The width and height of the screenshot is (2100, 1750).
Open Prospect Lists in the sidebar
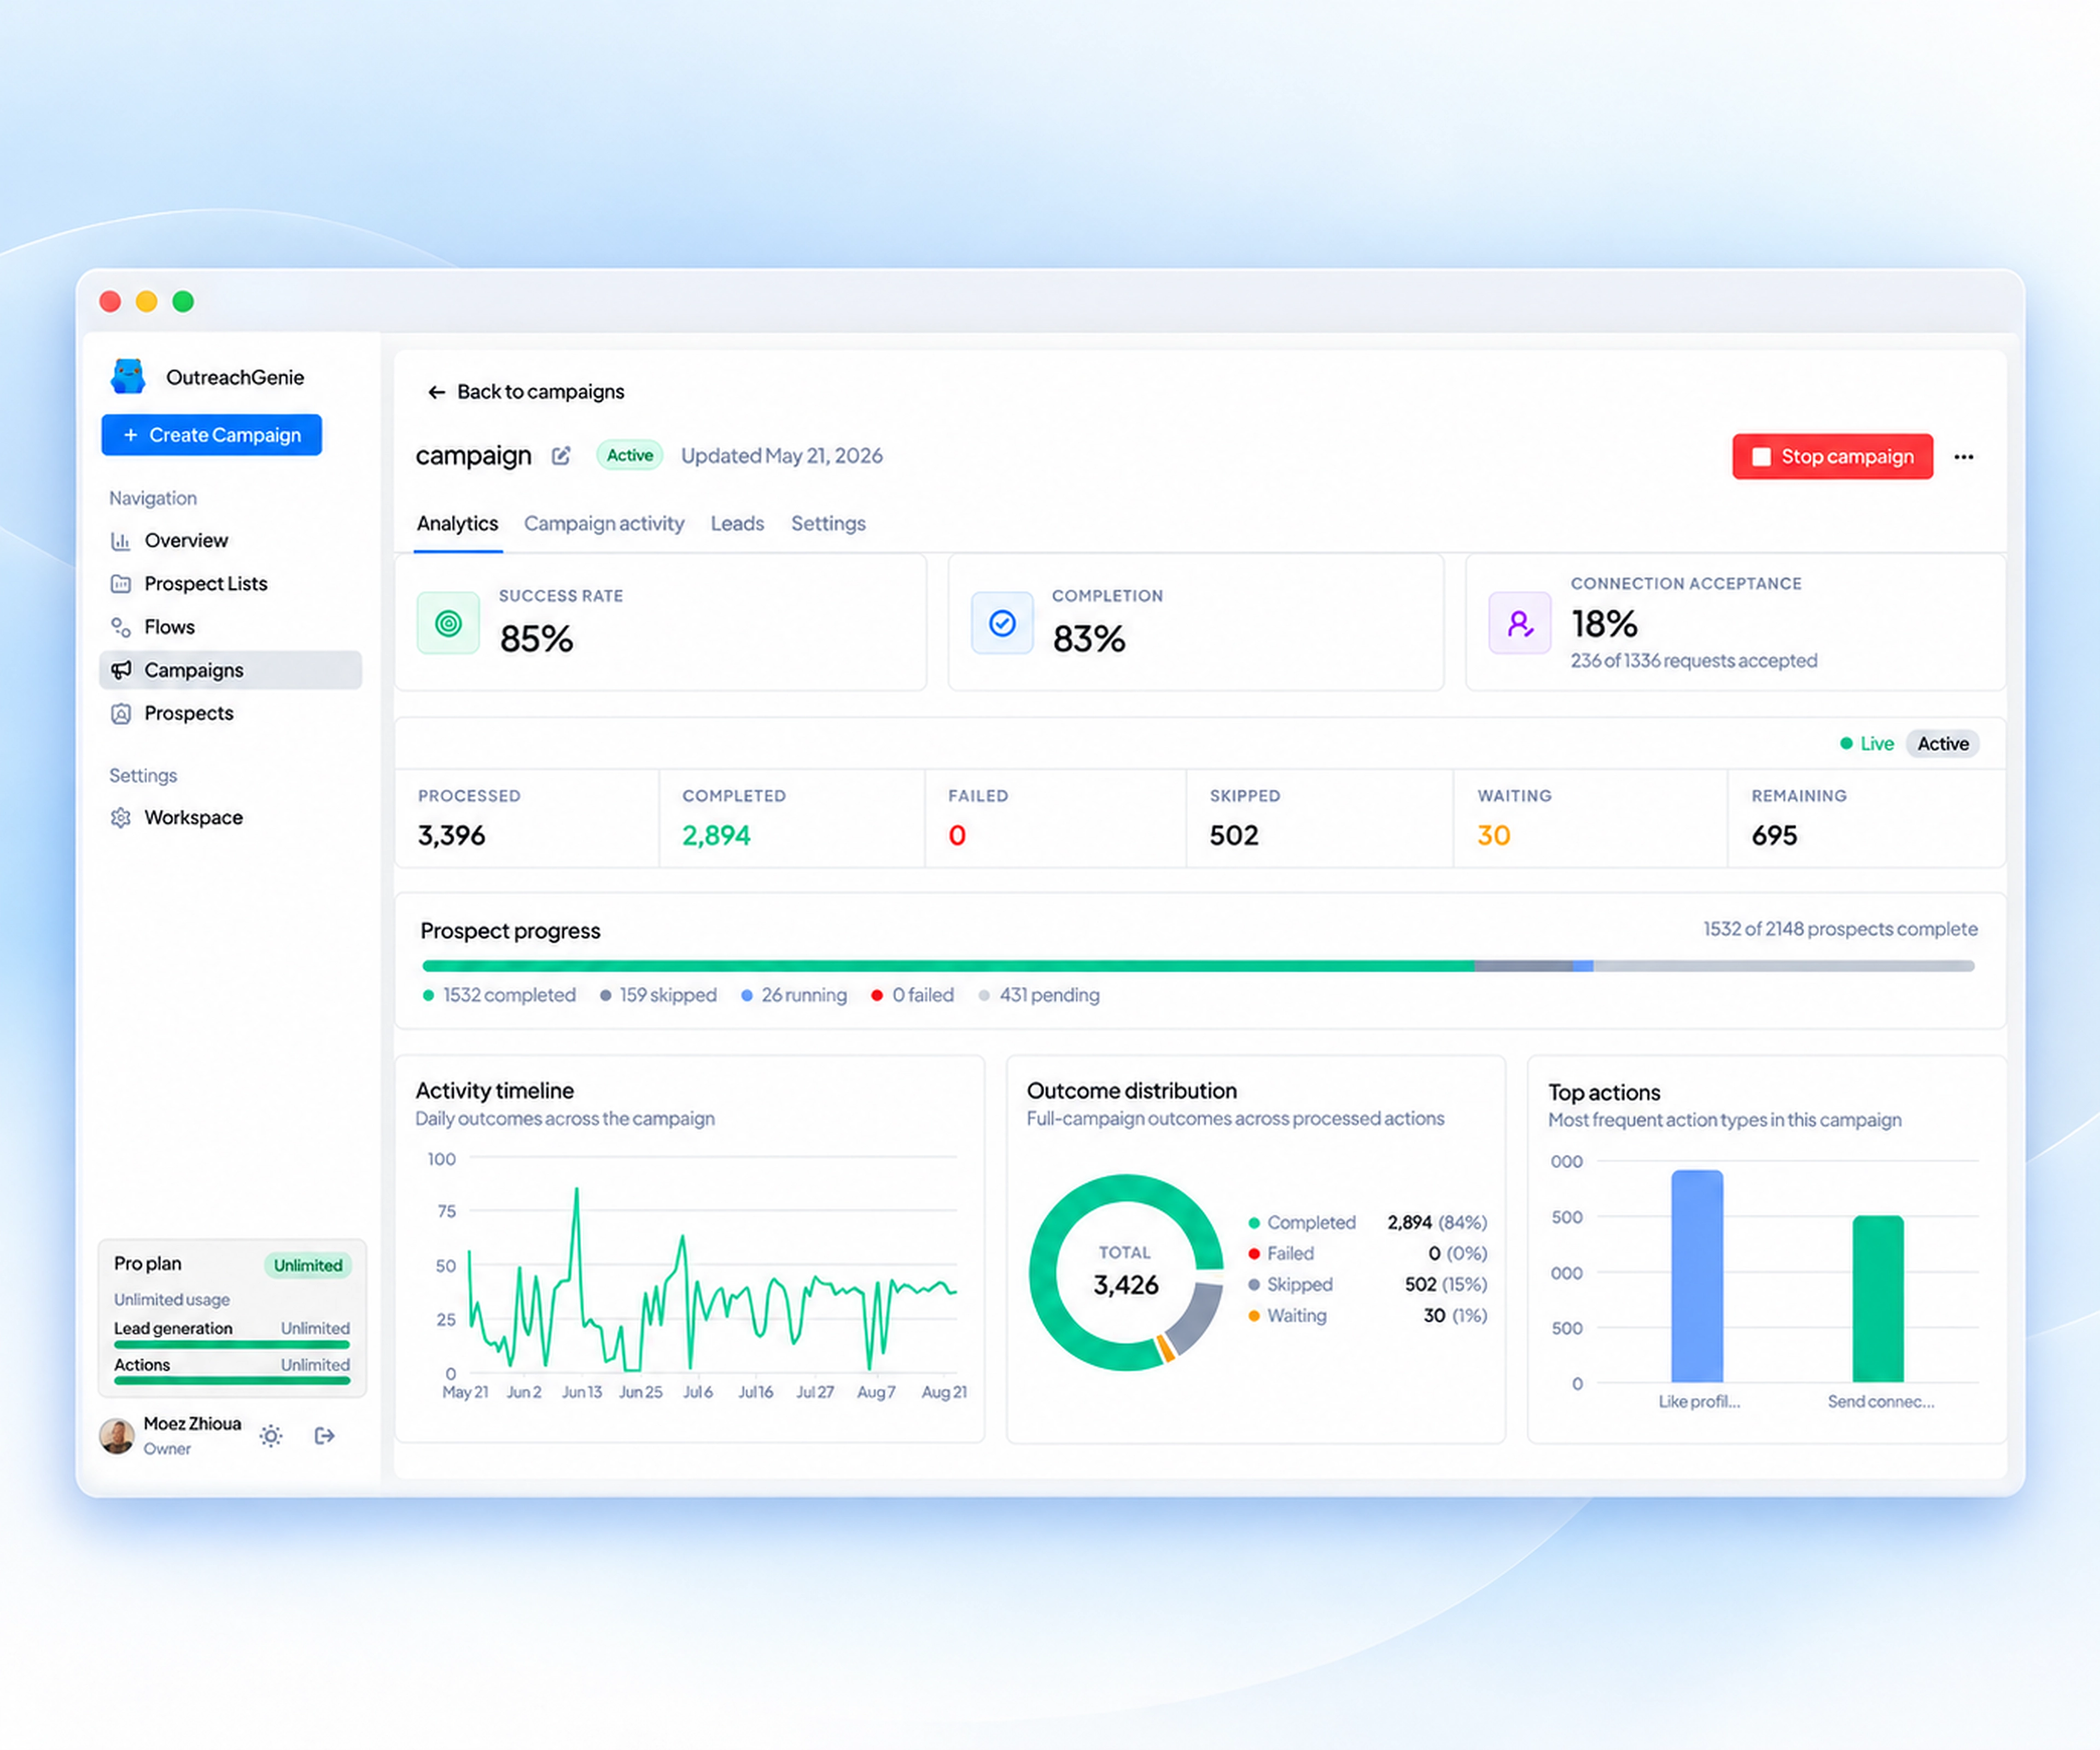click(206, 584)
